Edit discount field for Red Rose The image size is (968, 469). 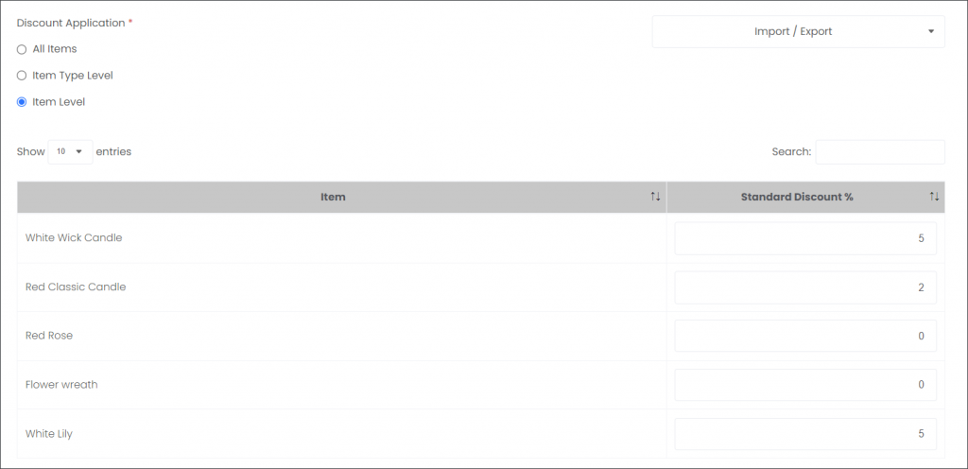click(x=805, y=336)
